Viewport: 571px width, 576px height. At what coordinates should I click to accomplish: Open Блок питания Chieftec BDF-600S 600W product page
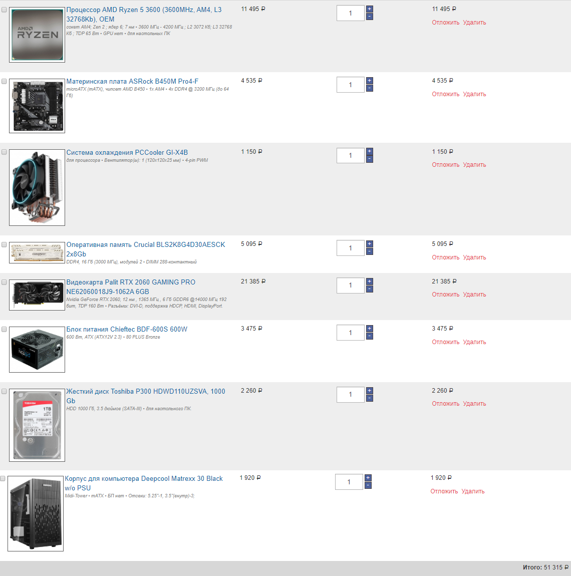coord(127,329)
